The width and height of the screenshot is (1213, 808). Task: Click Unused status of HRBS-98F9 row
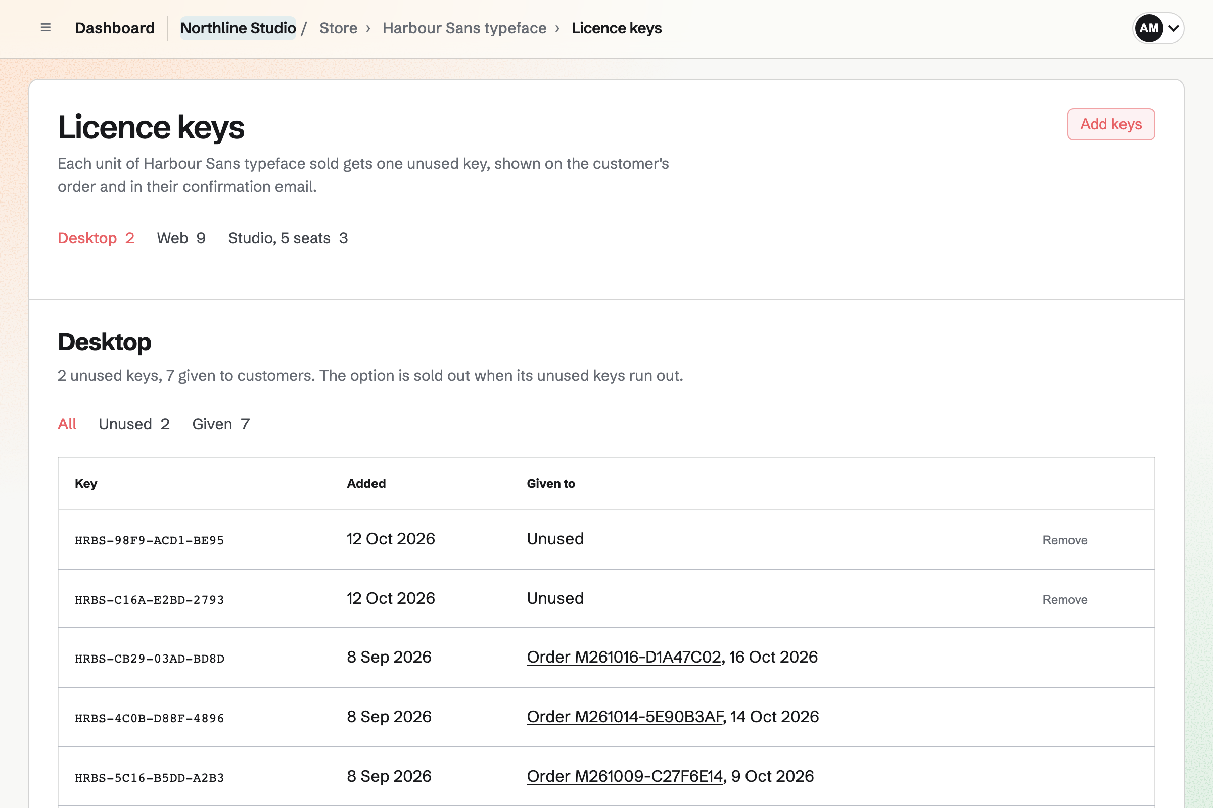(x=555, y=538)
